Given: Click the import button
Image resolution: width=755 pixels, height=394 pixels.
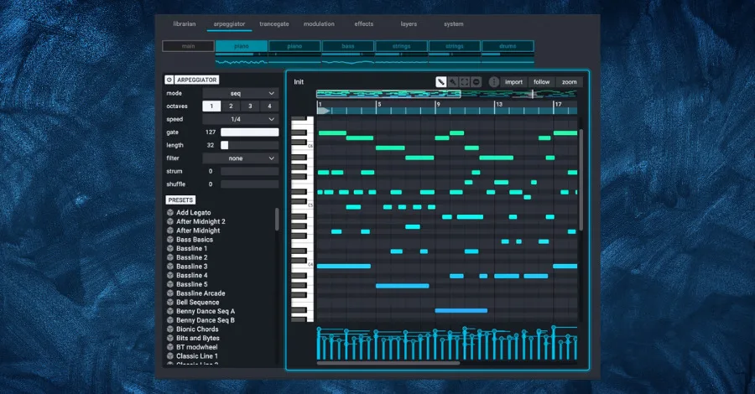Looking at the screenshot, I should [513, 82].
